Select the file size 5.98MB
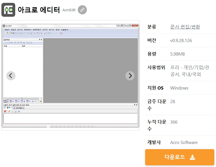Screen dimensions: 216x167 178,54
